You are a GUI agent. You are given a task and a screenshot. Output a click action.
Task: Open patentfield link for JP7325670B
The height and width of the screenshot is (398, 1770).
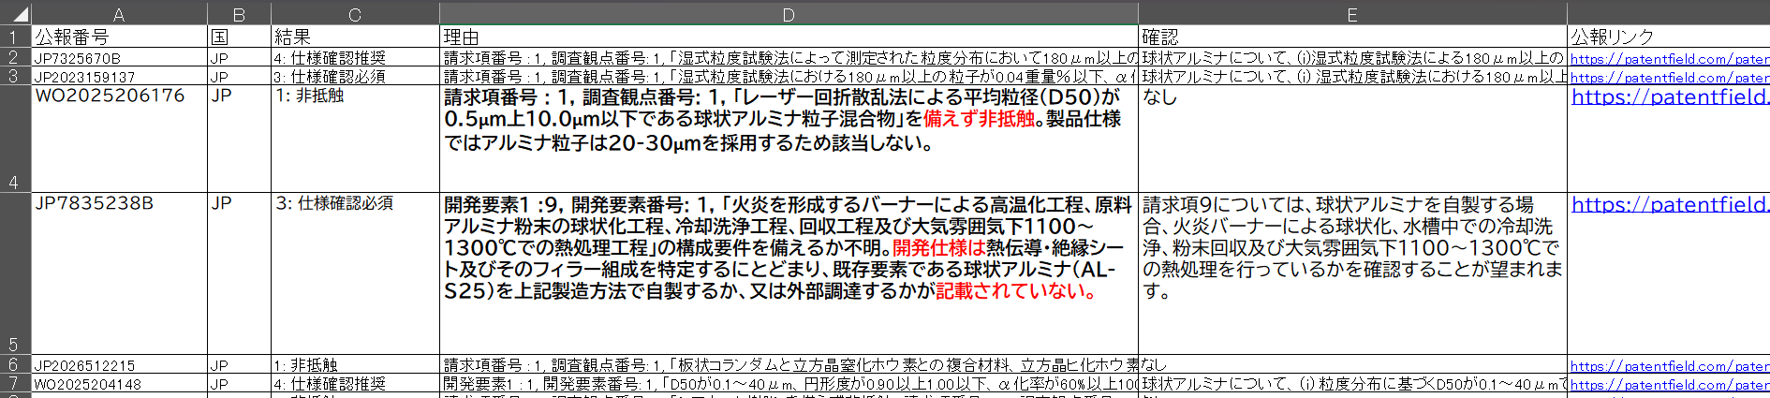coord(1669,58)
